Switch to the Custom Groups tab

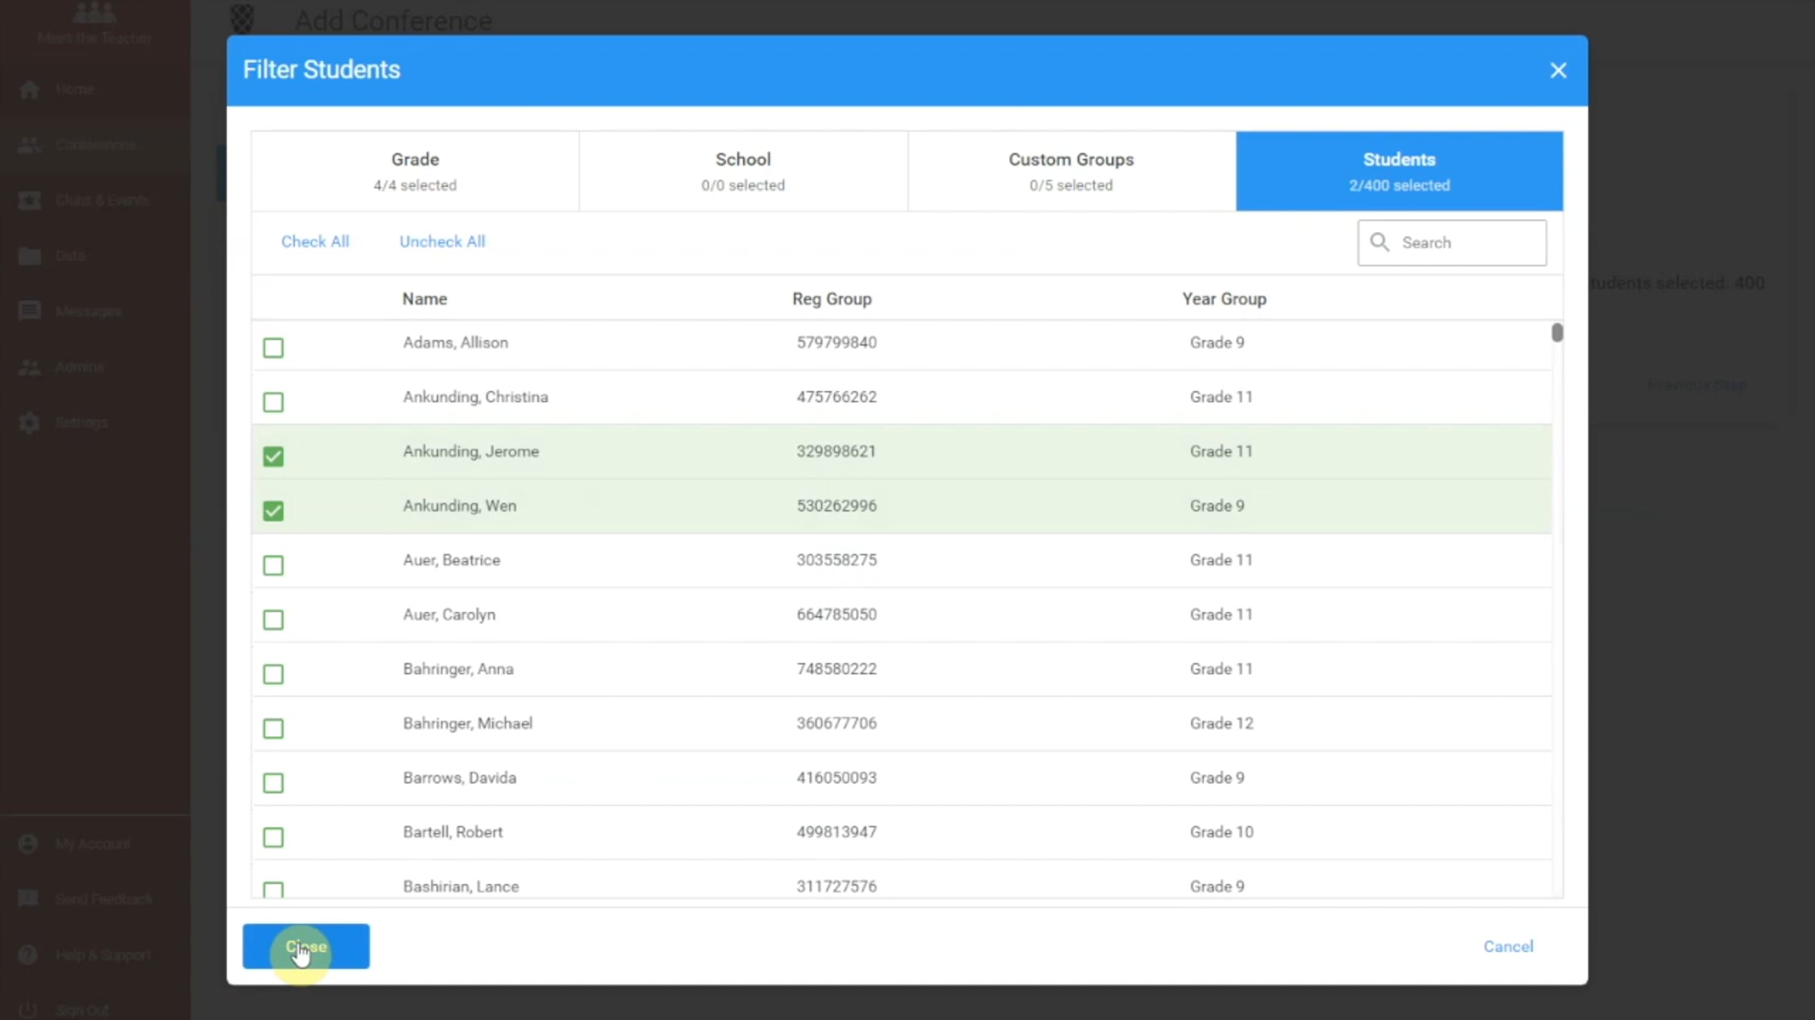tap(1072, 172)
